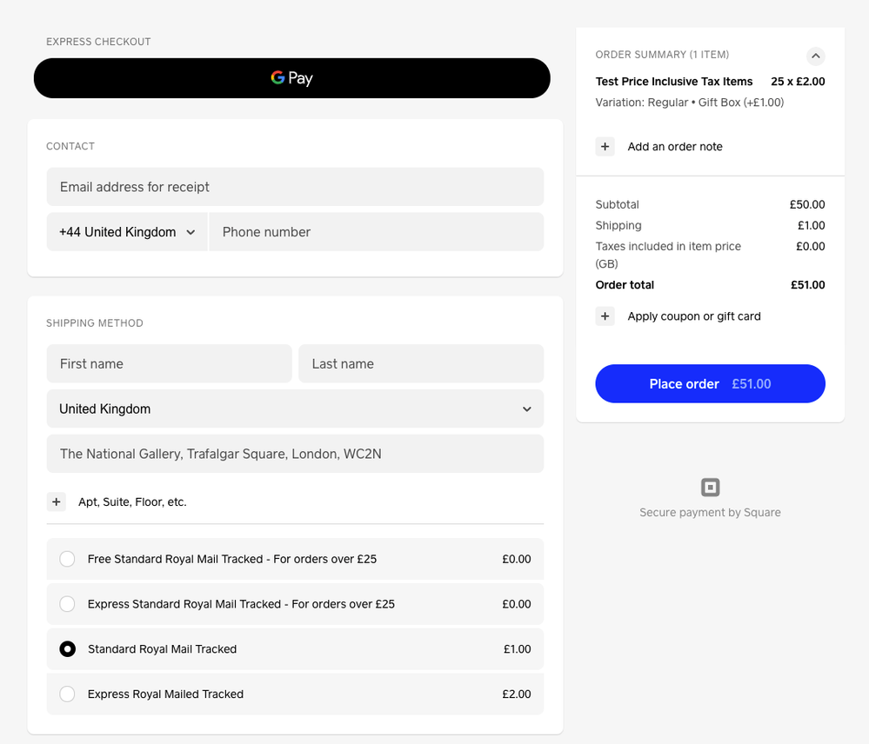869x744 pixels.
Task: Click the Square logo icon
Action: coord(710,488)
